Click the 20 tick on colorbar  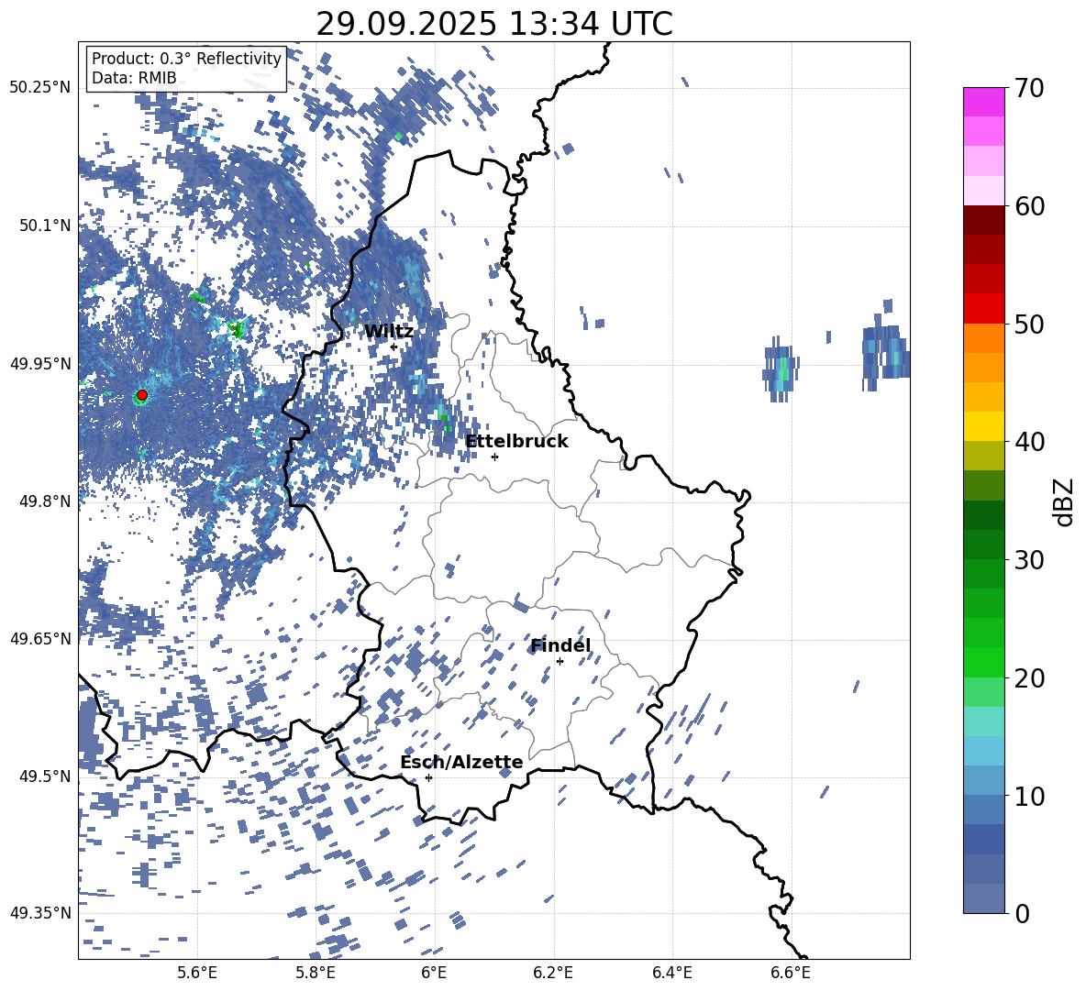point(1029,678)
